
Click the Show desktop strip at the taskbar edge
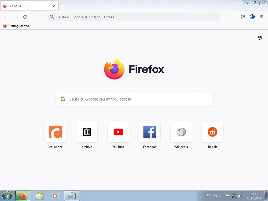pyautogui.click(x=266, y=196)
